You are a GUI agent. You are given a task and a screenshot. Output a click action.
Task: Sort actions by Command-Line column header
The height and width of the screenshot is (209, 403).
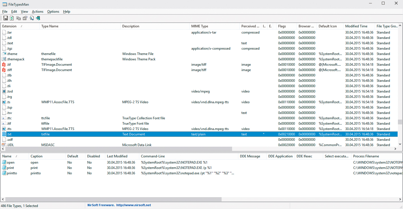tap(153, 156)
